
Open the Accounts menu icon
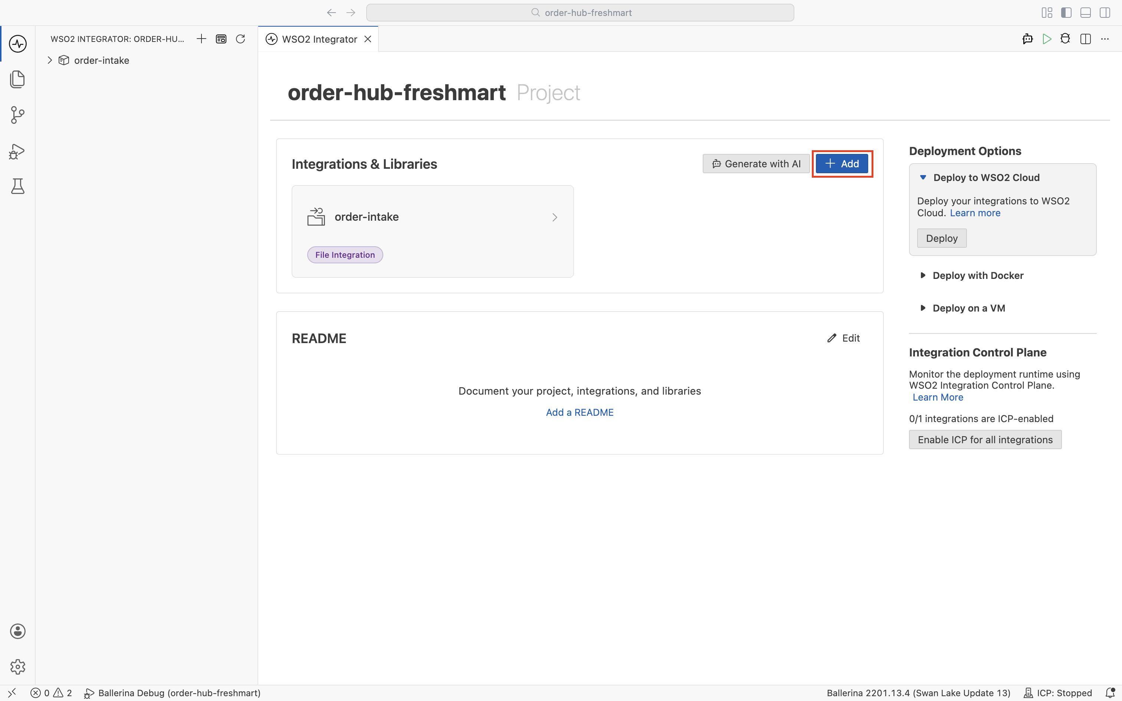[x=17, y=631]
